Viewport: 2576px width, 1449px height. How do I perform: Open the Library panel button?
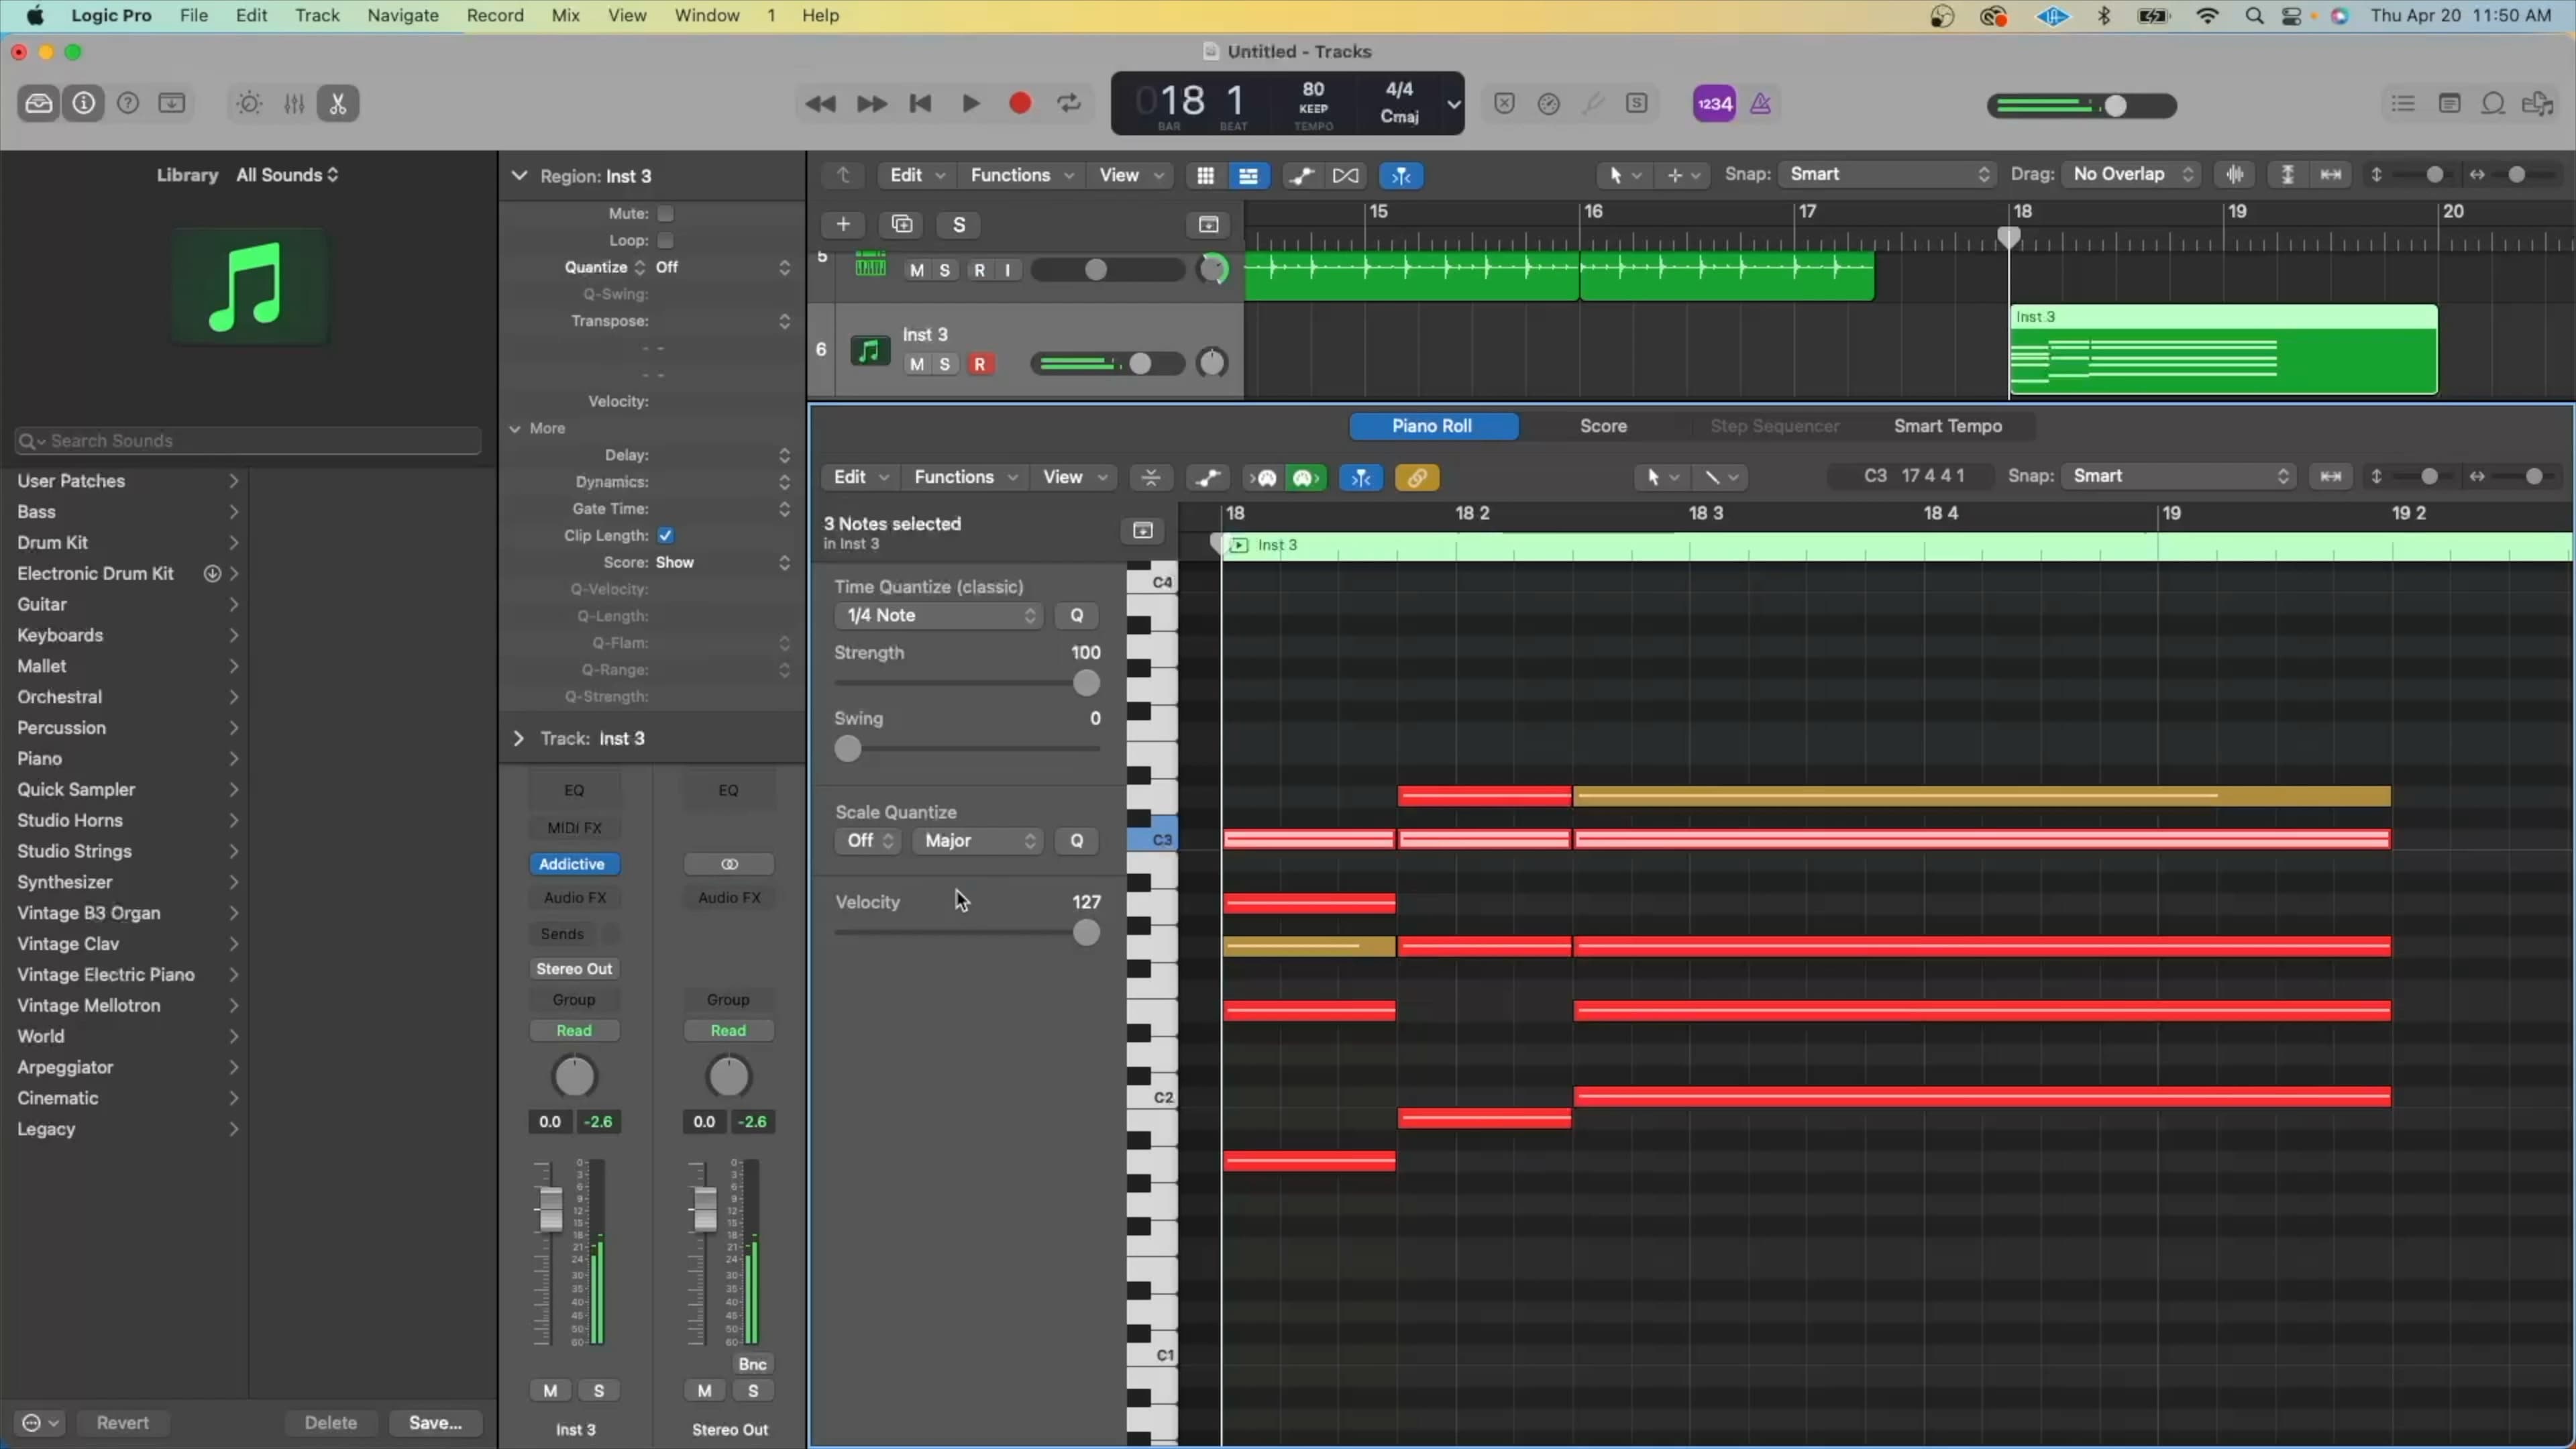[39, 103]
